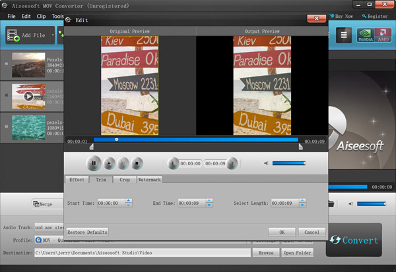Toggle the checkbox for the turquoise water video
Image resolution: width=396 pixels, height=272 pixels.
tap(7, 126)
